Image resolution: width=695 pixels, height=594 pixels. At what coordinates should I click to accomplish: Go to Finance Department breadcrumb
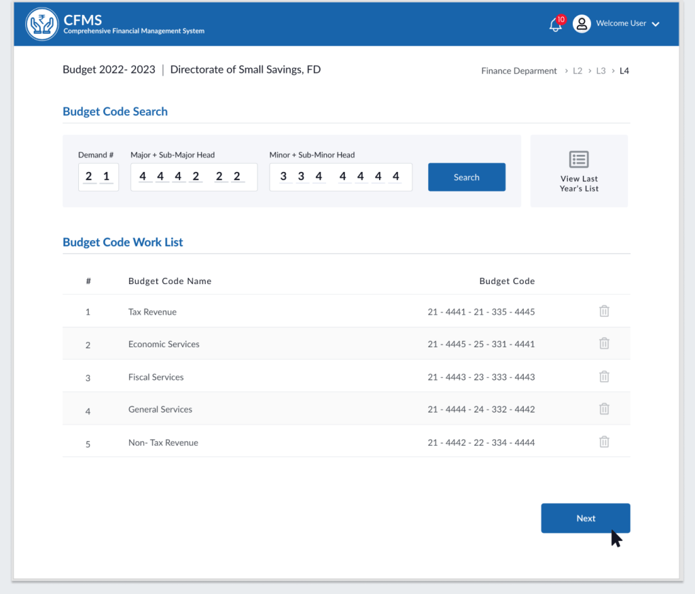(x=519, y=71)
